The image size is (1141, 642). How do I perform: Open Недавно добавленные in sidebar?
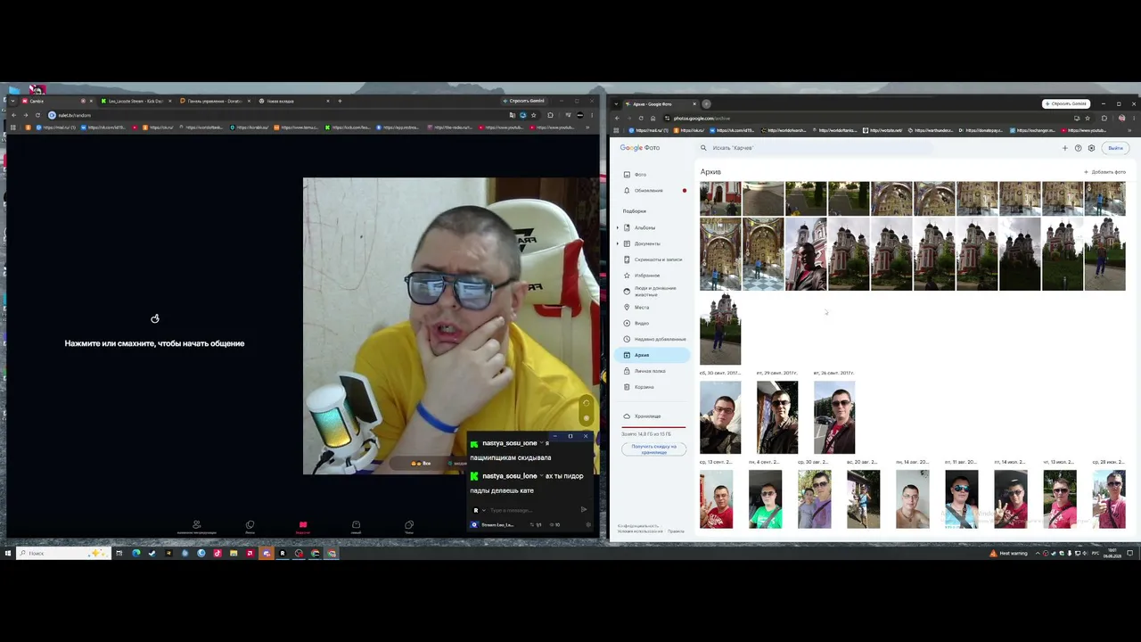(x=651, y=339)
